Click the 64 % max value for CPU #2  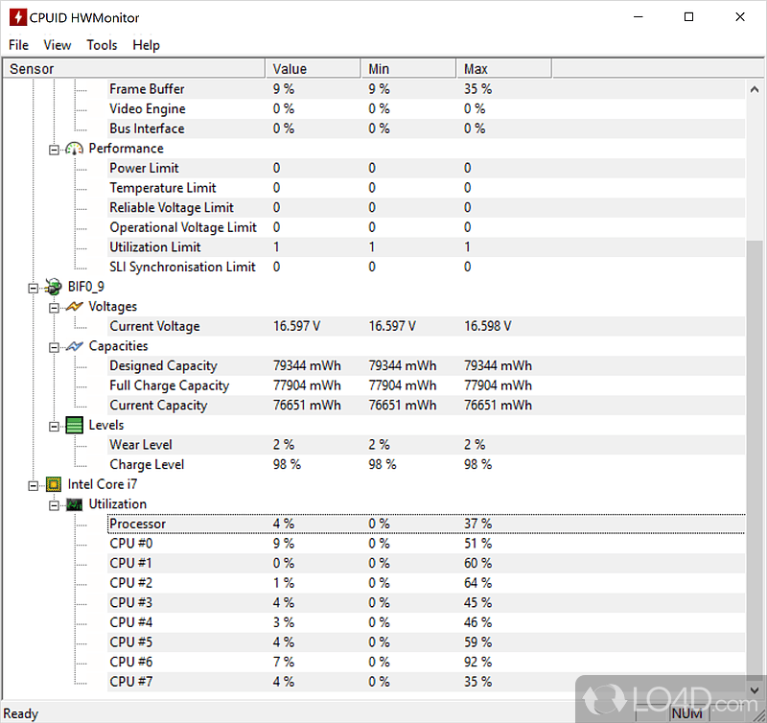(477, 583)
